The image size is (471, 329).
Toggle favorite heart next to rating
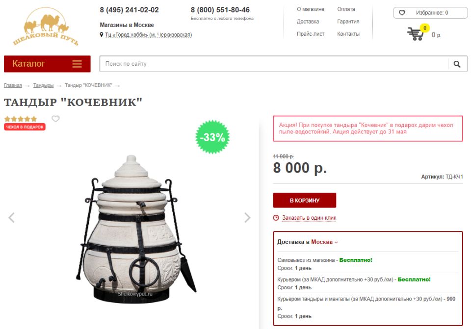55,119
